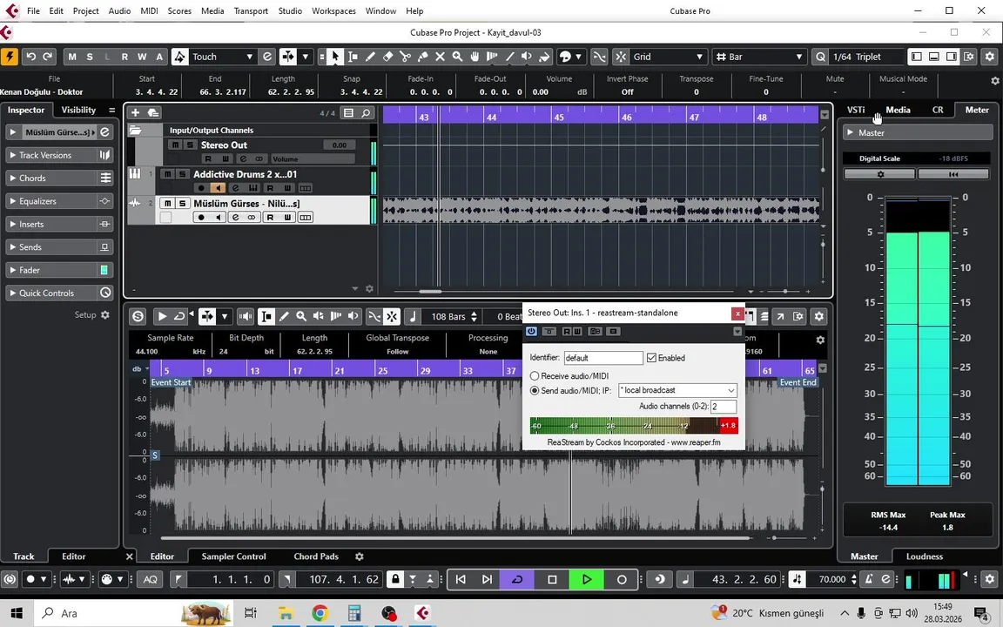Screen dimensions: 1003x627
Task: Click the Undo arrow in toolbar
Action: click(x=30, y=57)
